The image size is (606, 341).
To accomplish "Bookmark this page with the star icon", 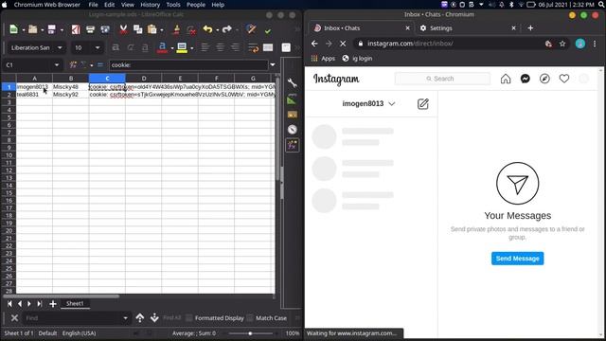I will [562, 44].
